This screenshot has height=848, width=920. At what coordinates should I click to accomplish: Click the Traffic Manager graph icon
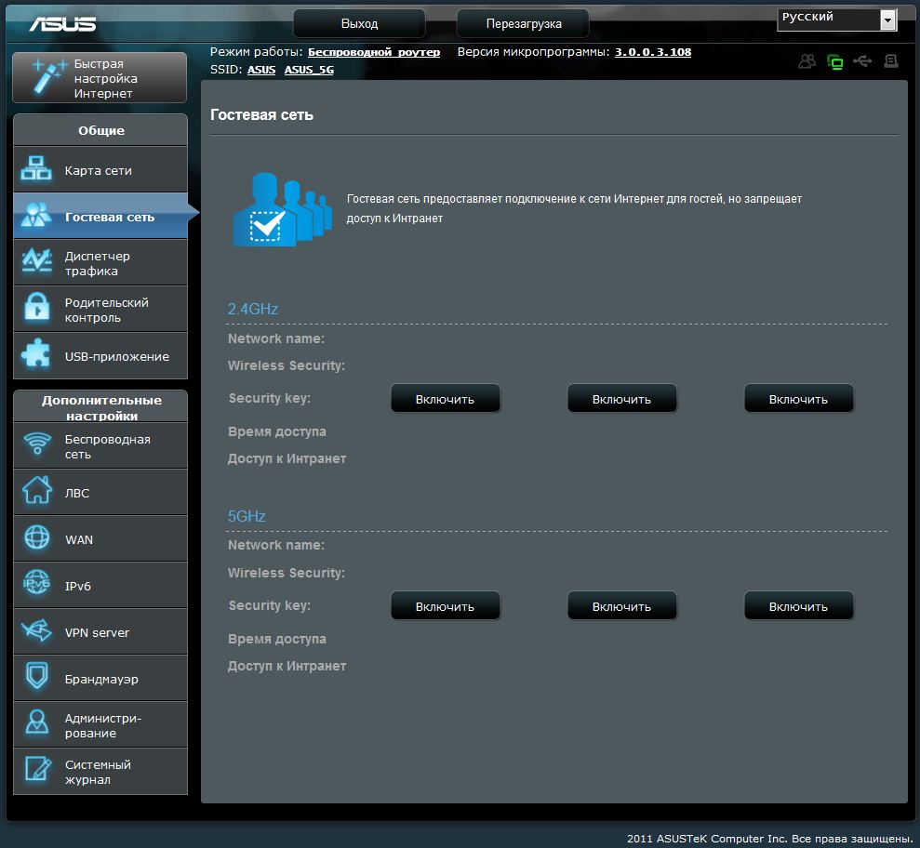36,261
